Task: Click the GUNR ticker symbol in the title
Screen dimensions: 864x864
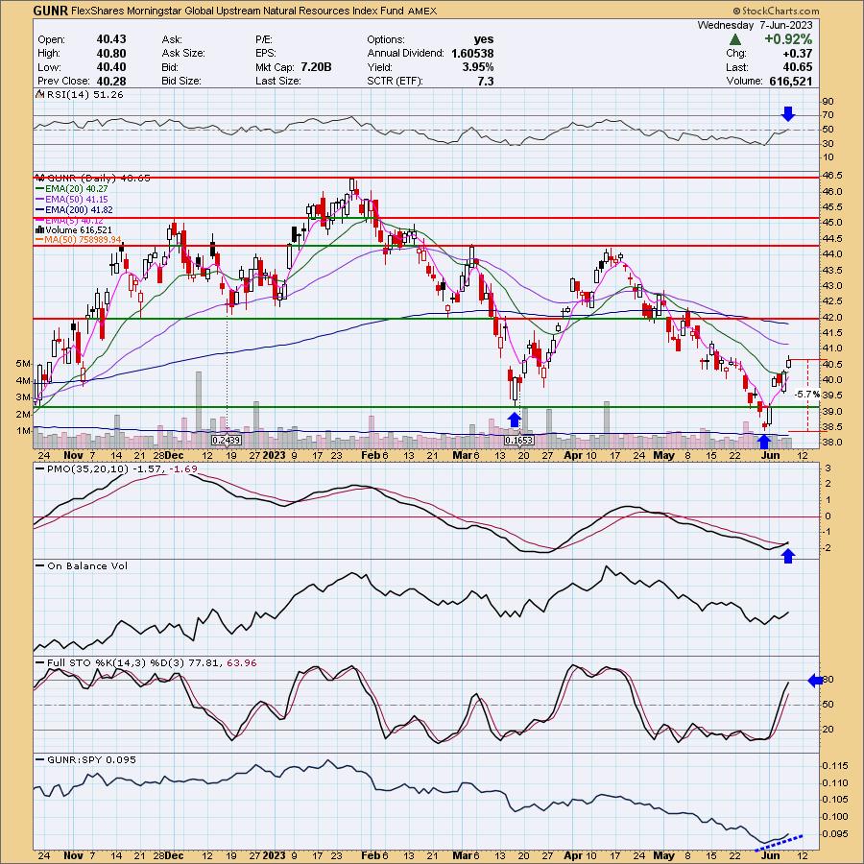Action: [x=50, y=11]
